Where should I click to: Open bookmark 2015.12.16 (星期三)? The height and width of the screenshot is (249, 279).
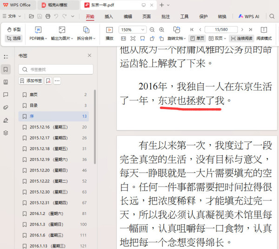(53, 127)
